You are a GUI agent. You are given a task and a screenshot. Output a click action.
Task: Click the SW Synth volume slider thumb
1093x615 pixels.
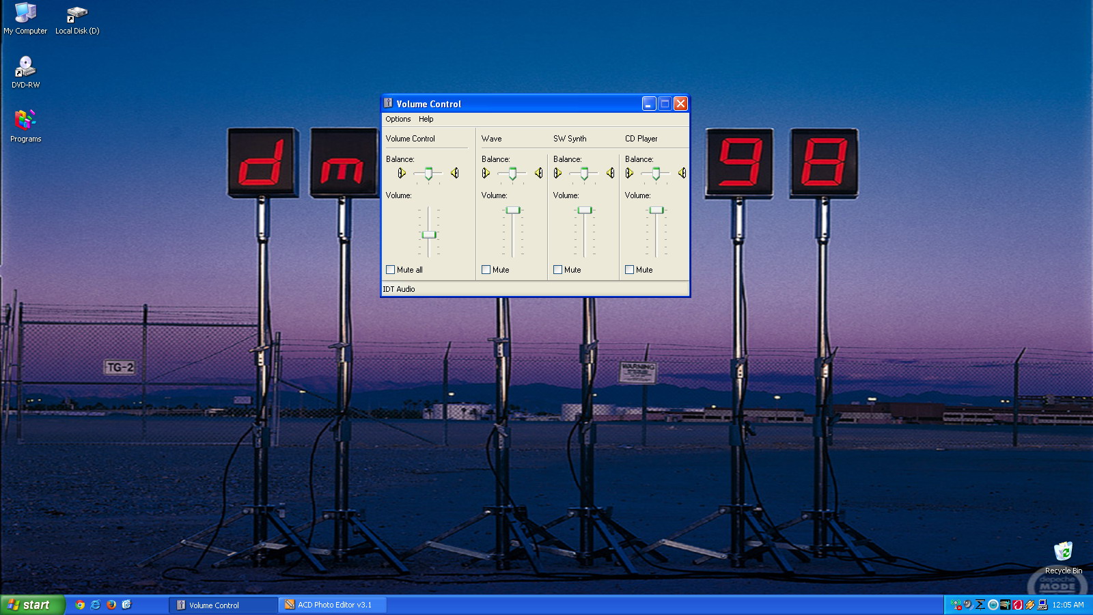[x=585, y=210]
